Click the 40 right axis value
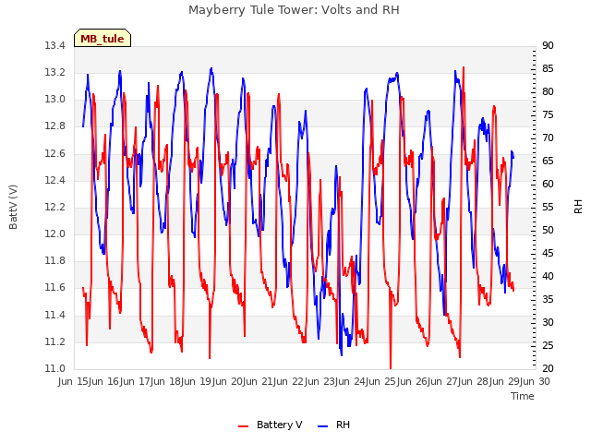 coord(548,277)
